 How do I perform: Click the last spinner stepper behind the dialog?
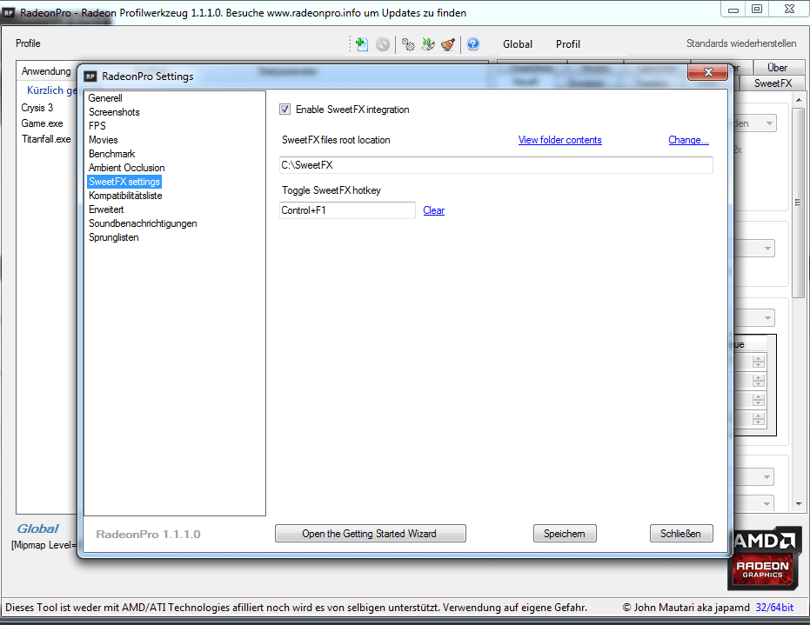pos(759,419)
